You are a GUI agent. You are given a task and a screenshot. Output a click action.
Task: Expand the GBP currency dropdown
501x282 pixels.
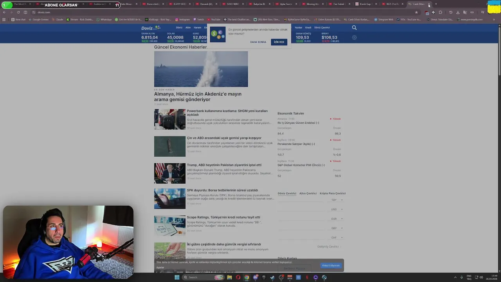coord(337,228)
